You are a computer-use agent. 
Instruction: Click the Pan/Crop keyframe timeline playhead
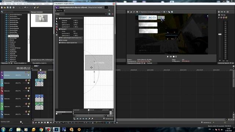click(x=88, y=110)
